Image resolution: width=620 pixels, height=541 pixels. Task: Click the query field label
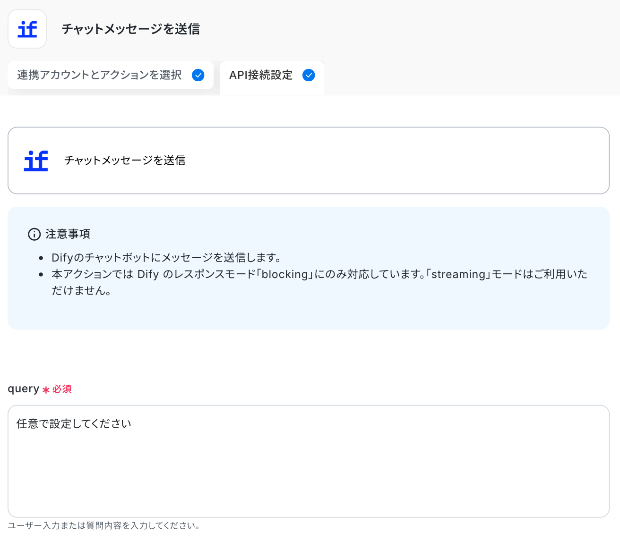point(24,389)
